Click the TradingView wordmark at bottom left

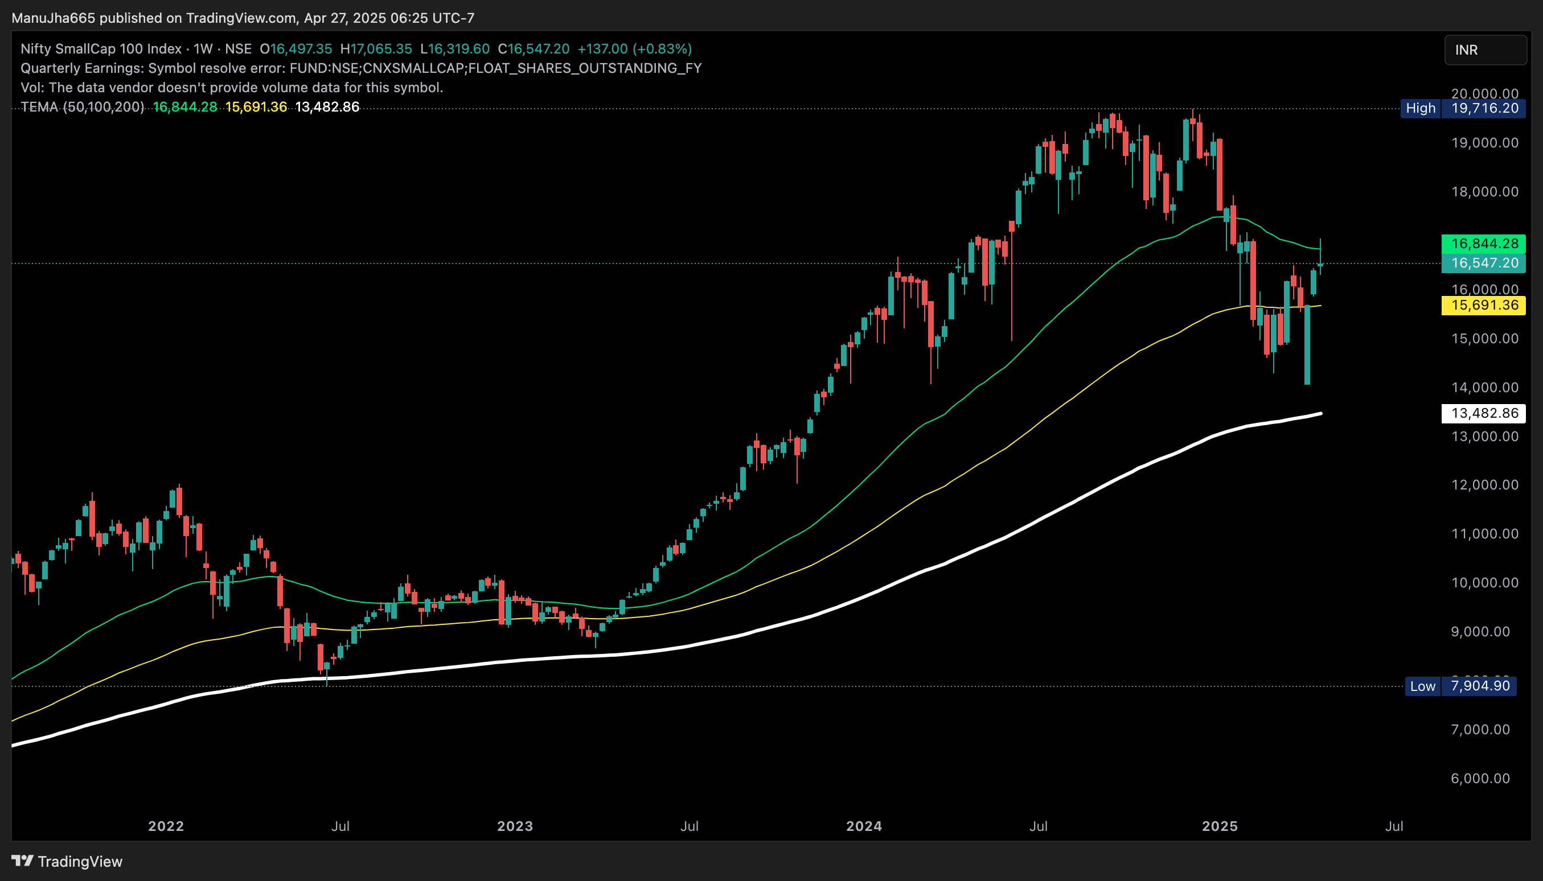pos(80,861)
